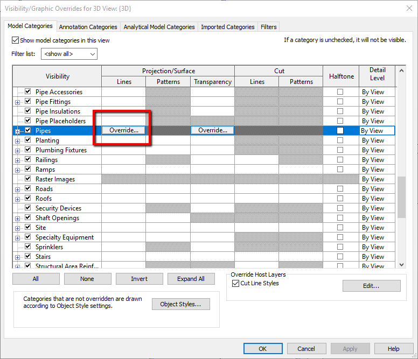Toggle Cut Line Styles checkbox
418x359 pixels.
coord(235,283)
